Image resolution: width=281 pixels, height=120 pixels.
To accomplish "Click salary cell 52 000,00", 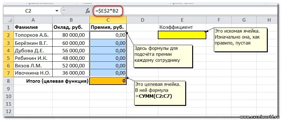I will point(71,65).
